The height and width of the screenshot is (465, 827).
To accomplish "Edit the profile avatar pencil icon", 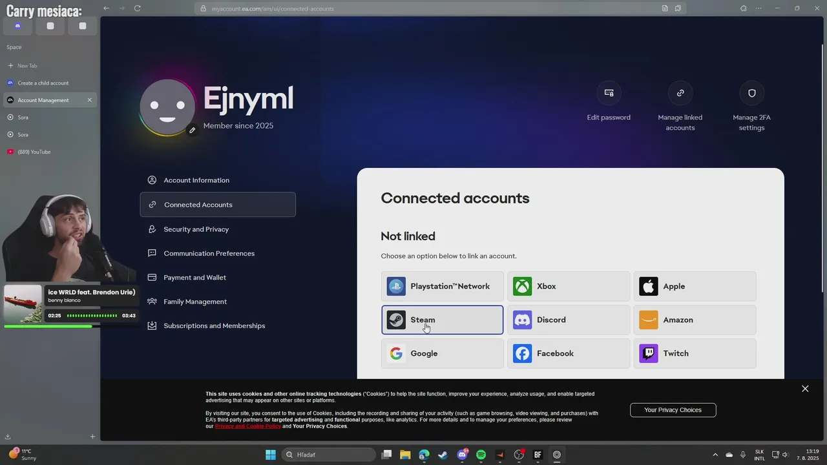I will pos(192,130).
